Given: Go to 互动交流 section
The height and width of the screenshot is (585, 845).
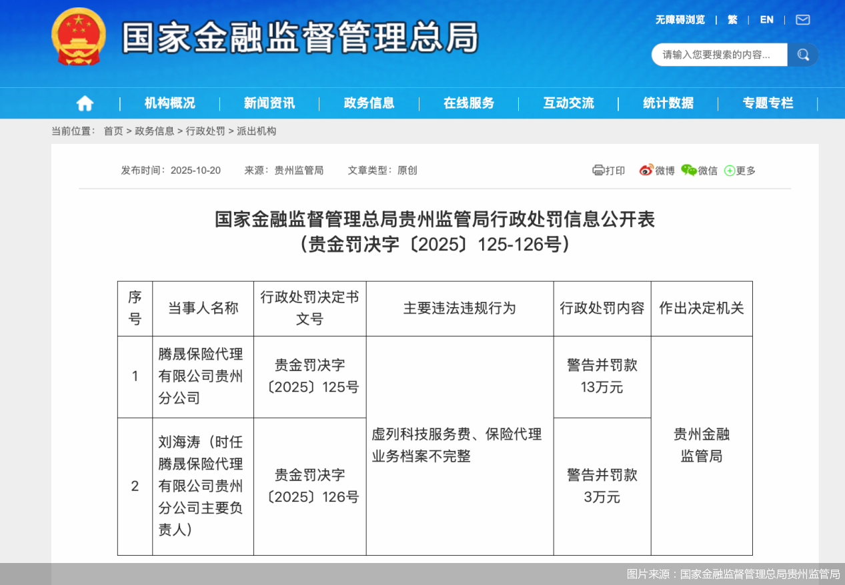Looking at the screenshot, I should click(x=568, y=103).
